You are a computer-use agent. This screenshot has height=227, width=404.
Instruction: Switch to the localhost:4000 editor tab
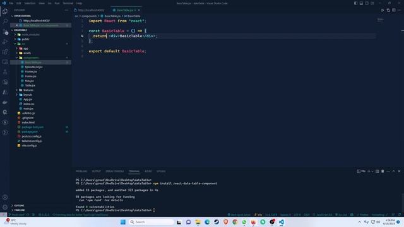click(x=91, y=10)
